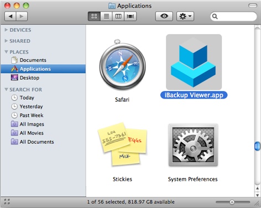The width and height of the screenshot is (261, 208).
Task: Select the iBackup Viewer app icon
Action: coord(194,62)
